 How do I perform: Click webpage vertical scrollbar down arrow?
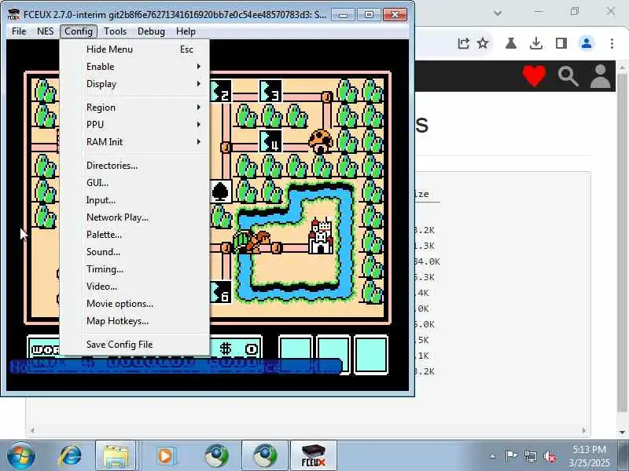[622, 433]
